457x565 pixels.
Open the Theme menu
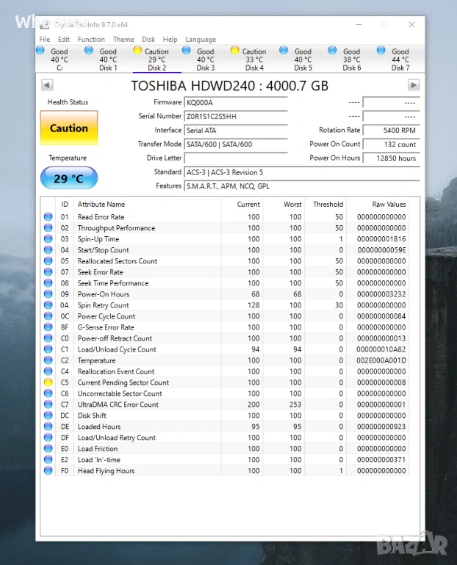[x=123, y=40]
